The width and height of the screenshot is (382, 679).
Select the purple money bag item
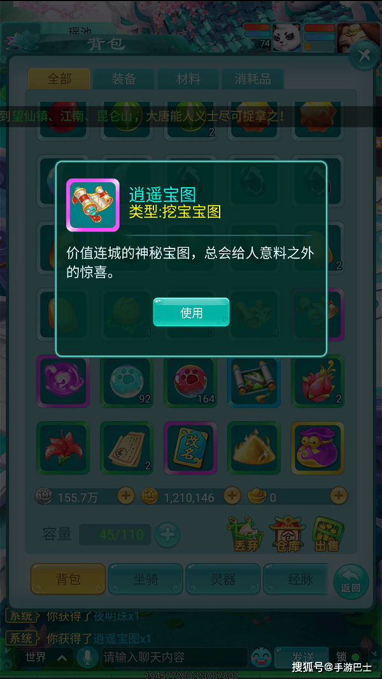pyautogui.click(x=318, y=448)
